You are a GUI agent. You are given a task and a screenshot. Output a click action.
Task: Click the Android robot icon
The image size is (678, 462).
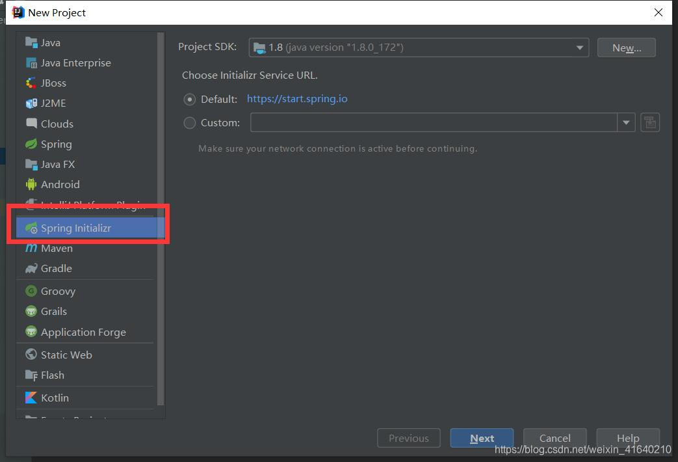[x=31, y=184]
